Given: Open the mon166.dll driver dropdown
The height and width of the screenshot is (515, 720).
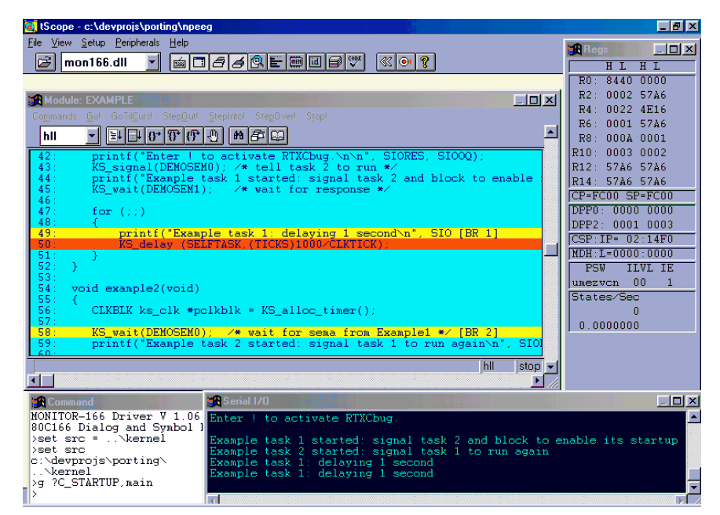Looking at the screenshot, I should tap(153, 62).
